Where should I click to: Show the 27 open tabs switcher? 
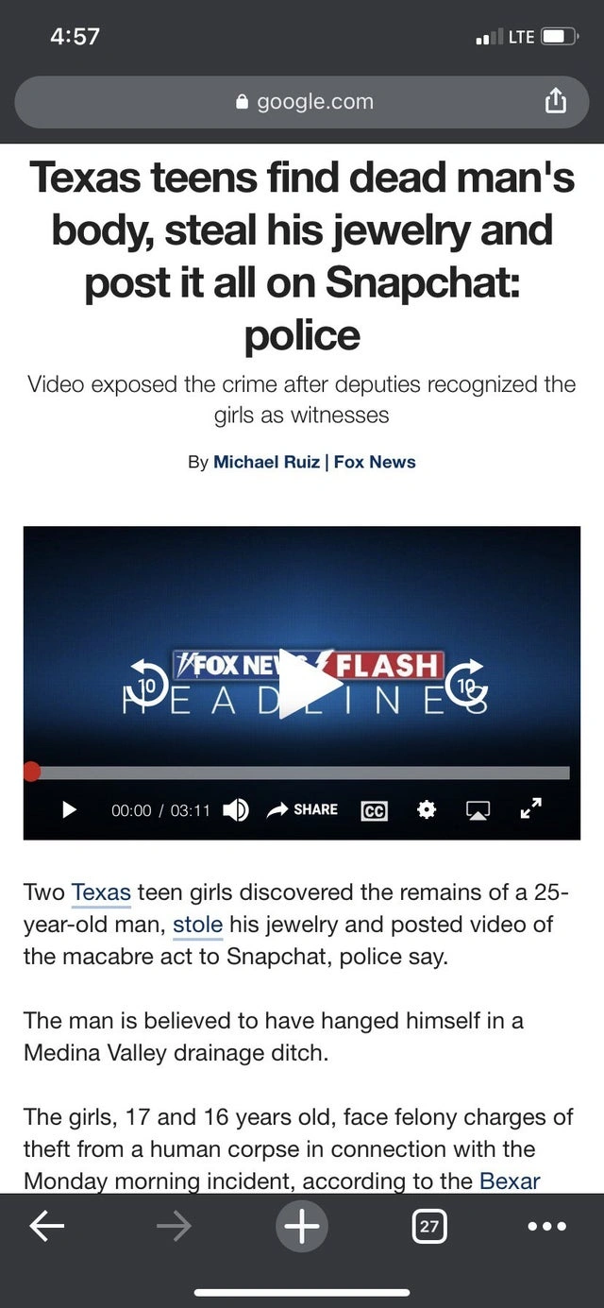pos(428,1226)
